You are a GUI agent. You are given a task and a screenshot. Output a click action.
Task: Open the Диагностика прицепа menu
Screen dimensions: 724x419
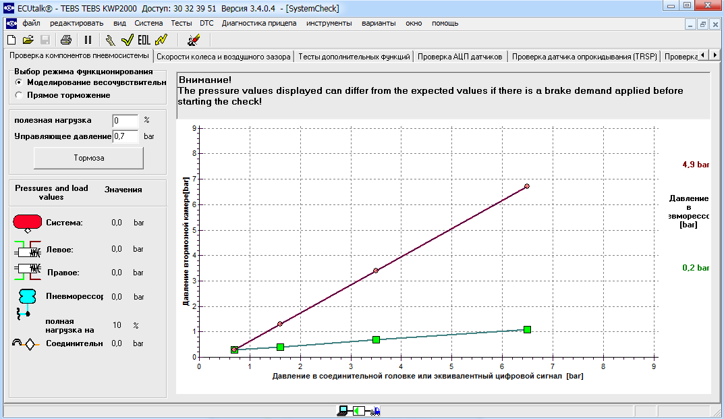coord(258,23)
